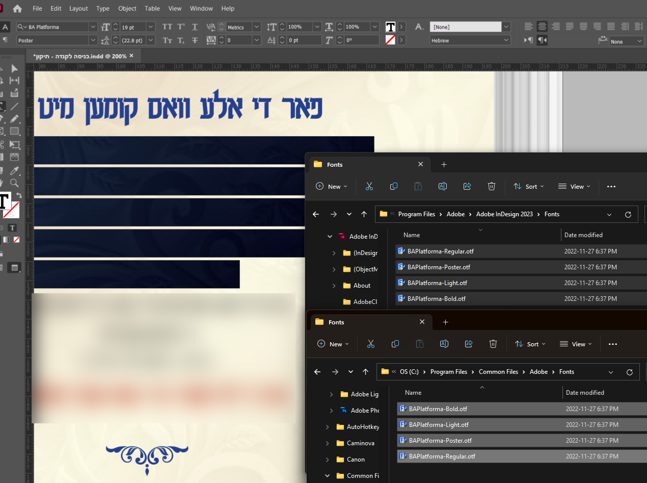
Task: Toggle Underline formatting
Action: [195, 27]
